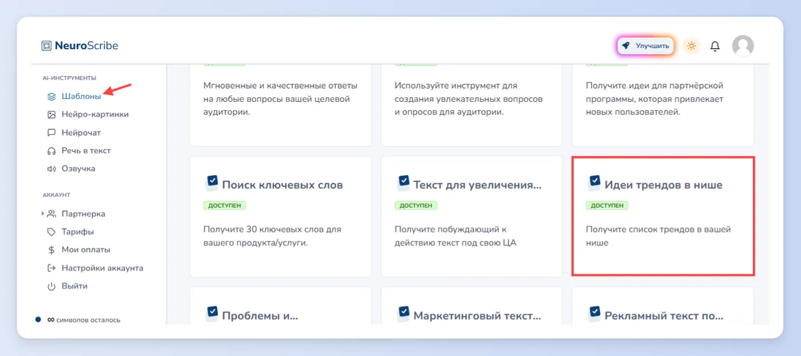Image resolution: width=801 pixels, height=356 pixels.
Task: Open Тарифы page link
Action: tap(78, 232)
